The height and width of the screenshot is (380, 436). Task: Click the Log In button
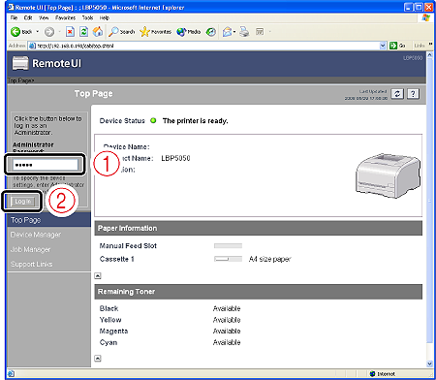(x=23, y=202)
